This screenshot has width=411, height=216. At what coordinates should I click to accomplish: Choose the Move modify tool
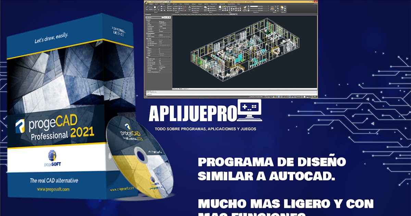click(169, 7)
